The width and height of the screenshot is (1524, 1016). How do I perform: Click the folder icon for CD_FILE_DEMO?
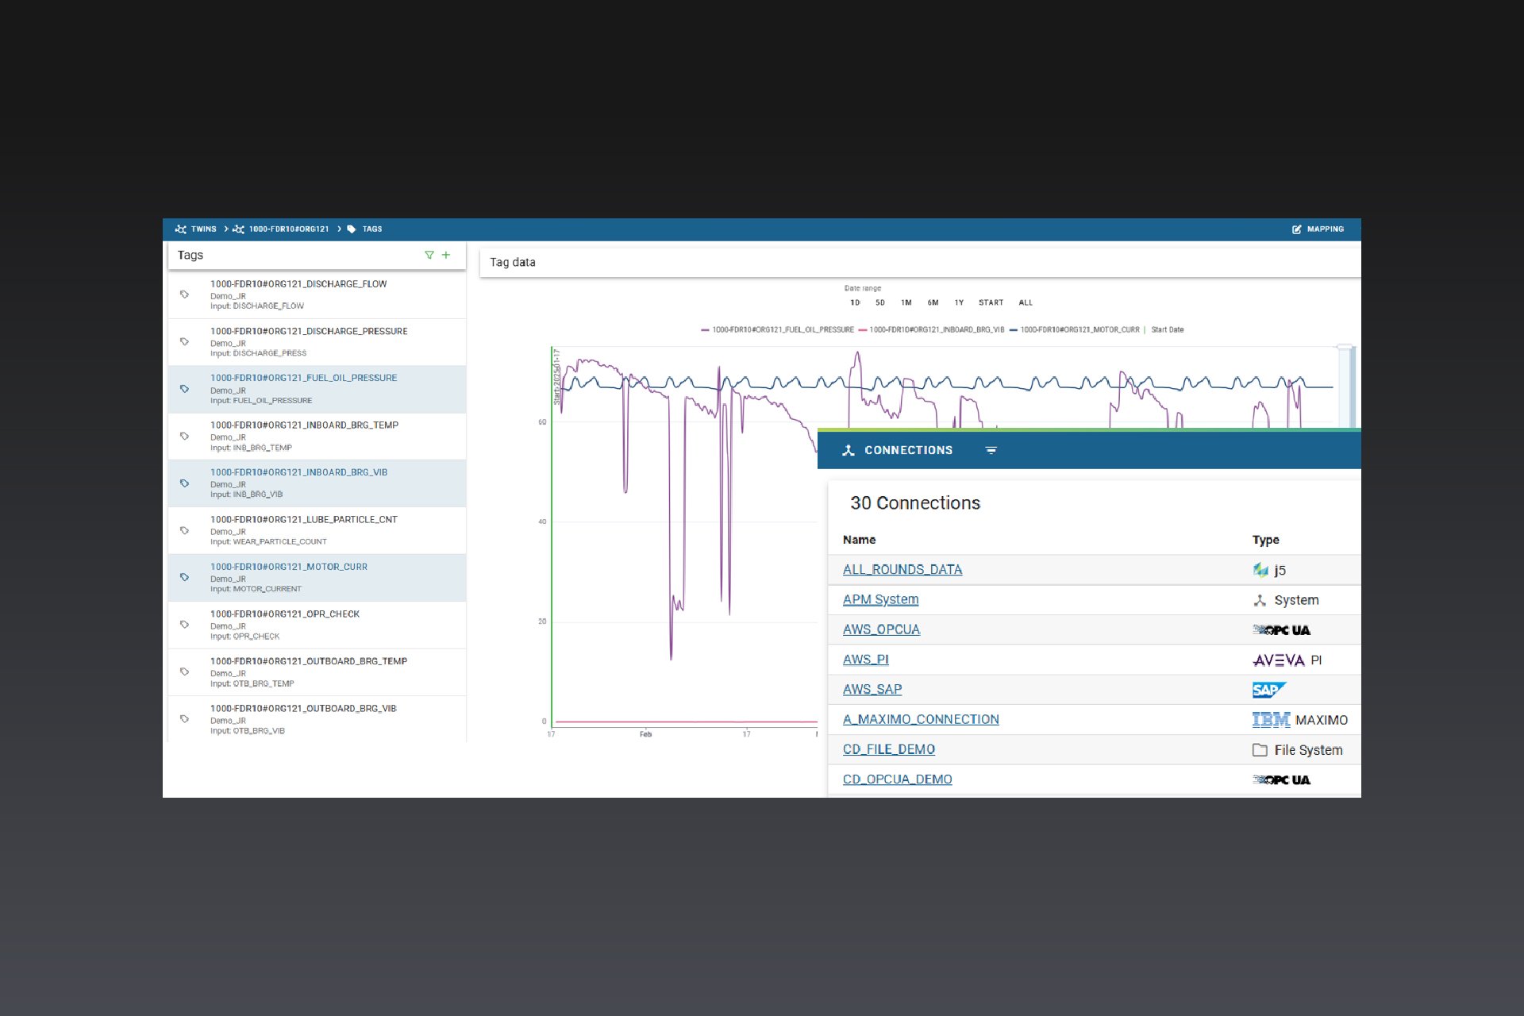tap(1260, 749)
